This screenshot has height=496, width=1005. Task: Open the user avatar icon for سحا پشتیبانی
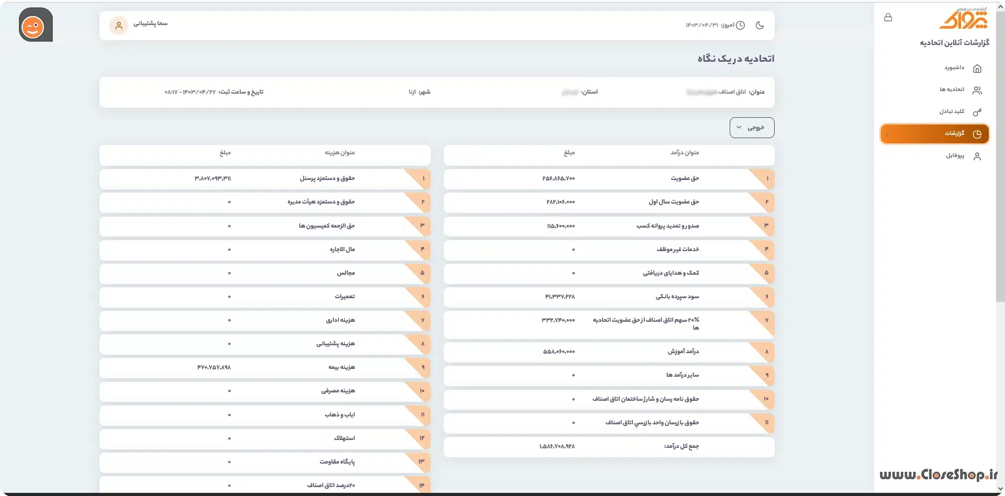tap(119, 25)
